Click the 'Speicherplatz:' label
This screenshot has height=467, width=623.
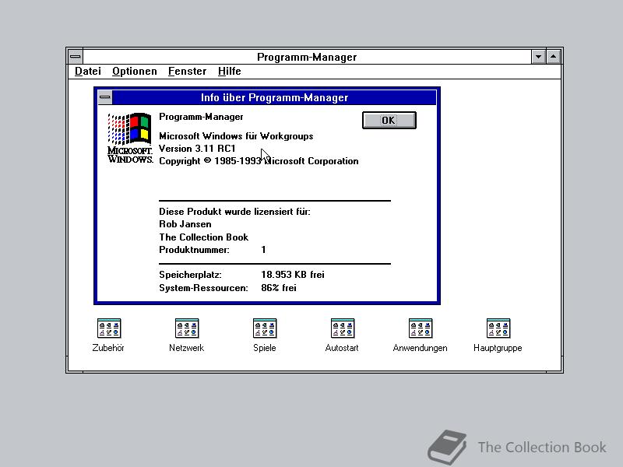pos(190,275)
